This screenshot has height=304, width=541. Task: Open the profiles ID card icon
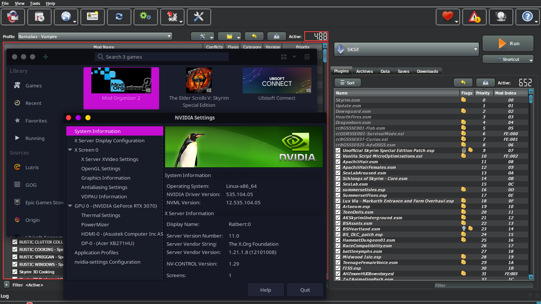(x=93, y=17)
